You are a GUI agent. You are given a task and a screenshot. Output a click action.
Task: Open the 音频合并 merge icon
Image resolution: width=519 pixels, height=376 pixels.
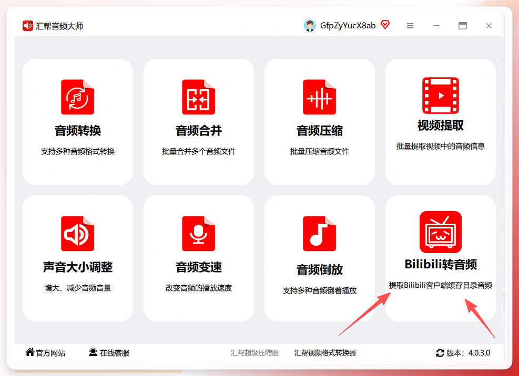pyautogui.click(x=199, y=97)
